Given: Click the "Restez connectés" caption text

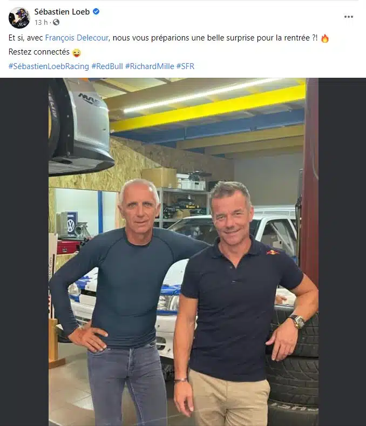Looking at the screenshot, I should [x=39, y=52].
